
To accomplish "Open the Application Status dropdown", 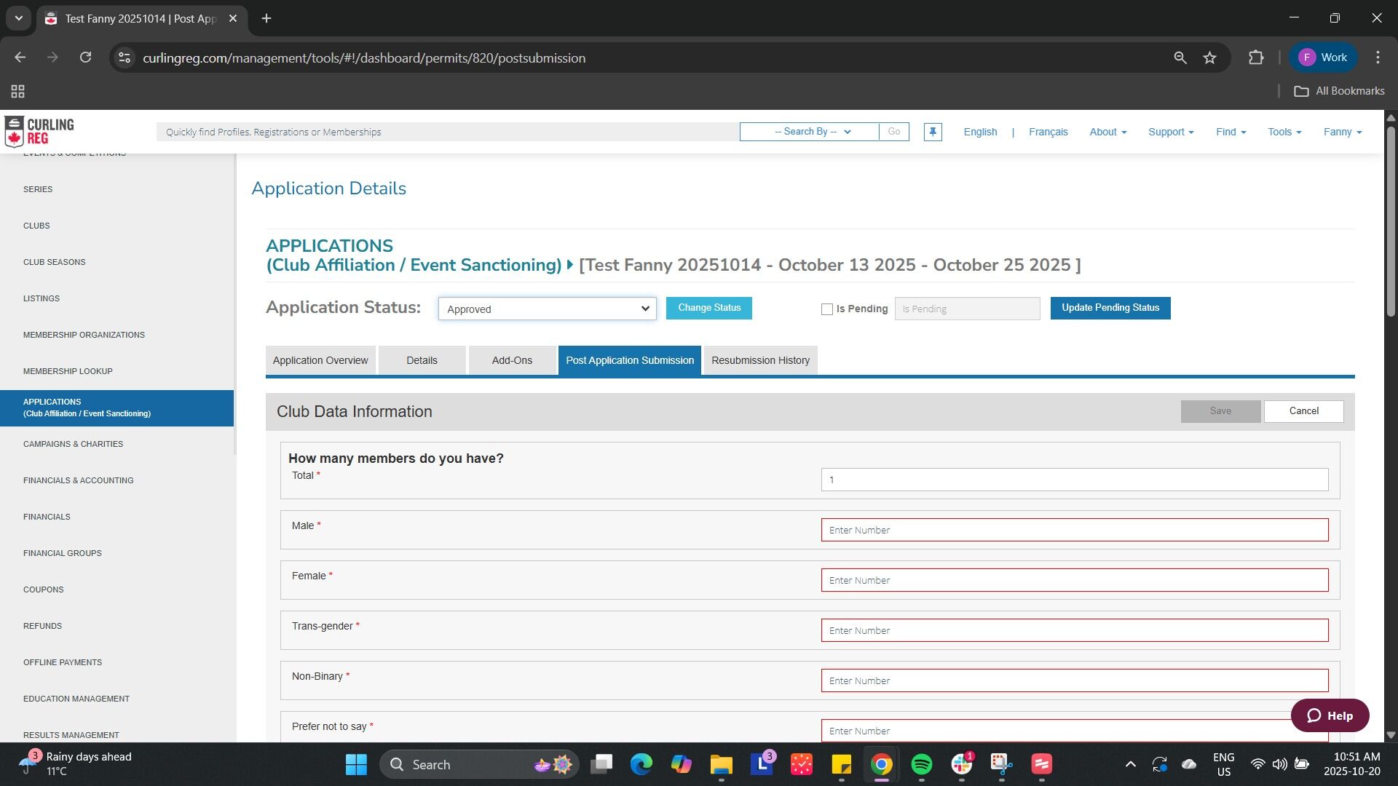I will (547, 309).
